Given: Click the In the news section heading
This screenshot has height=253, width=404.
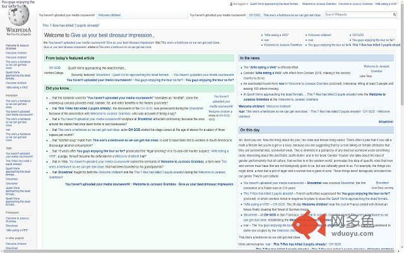Looking at the screenshot, I should [x=251, y=58].
